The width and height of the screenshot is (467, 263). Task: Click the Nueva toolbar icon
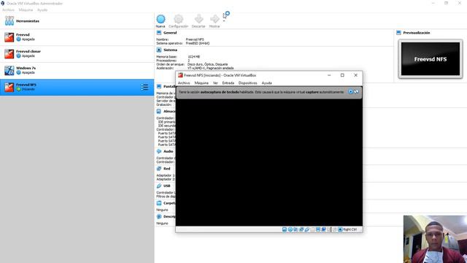[x=161, y=20]
